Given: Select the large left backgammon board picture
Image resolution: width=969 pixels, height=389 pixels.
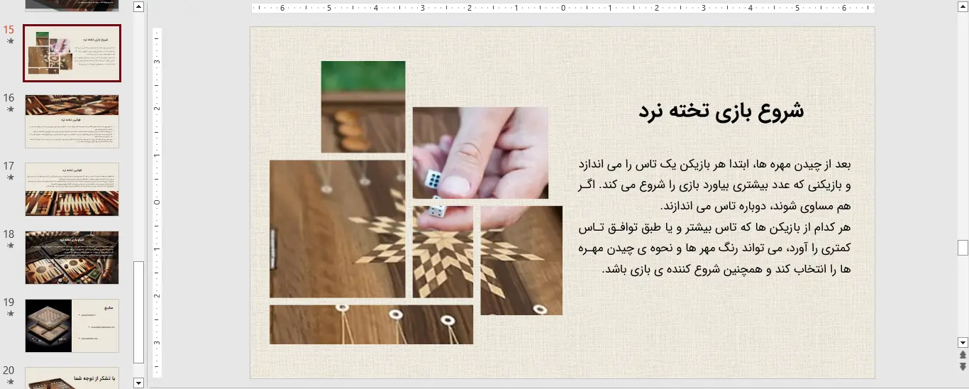Looking at the screenshot, I should [337, 229].
